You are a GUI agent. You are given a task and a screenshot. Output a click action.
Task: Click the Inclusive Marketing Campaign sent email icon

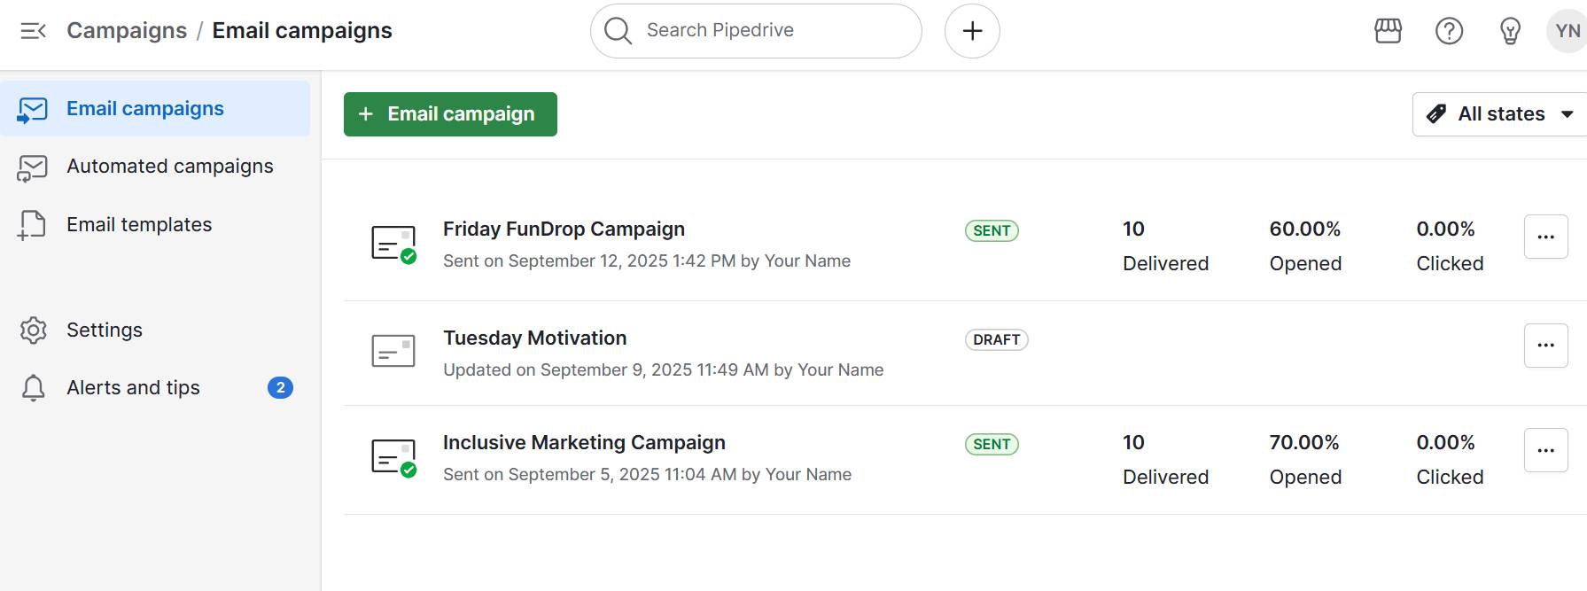(x=393, y=458)
